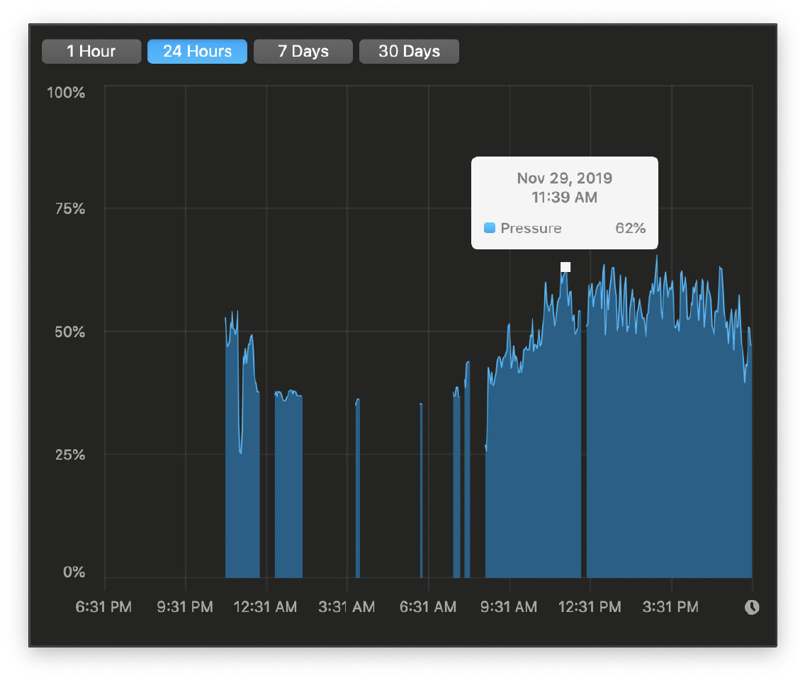Select the 24 Hours time range
The image size is (805, 680).
click(197, 52)
